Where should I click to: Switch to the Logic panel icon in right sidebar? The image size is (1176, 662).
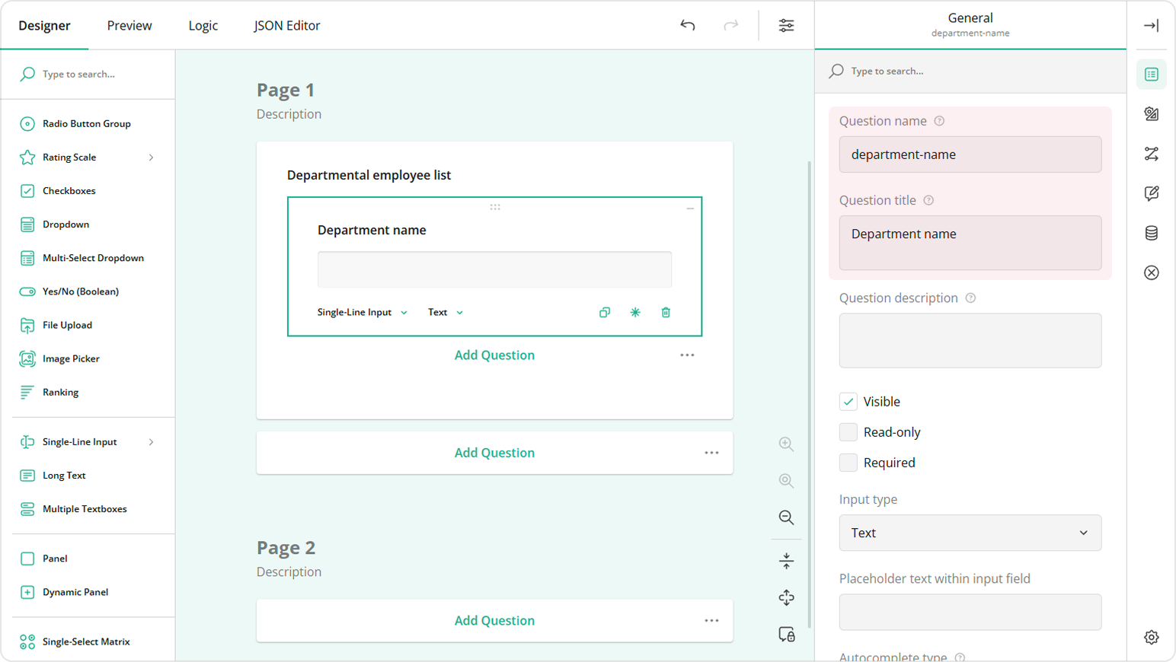(1152, 154)
